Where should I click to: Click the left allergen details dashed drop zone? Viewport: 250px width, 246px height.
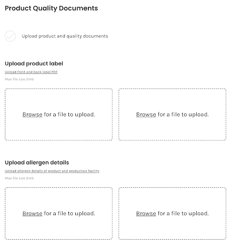(x=59, y=213)
